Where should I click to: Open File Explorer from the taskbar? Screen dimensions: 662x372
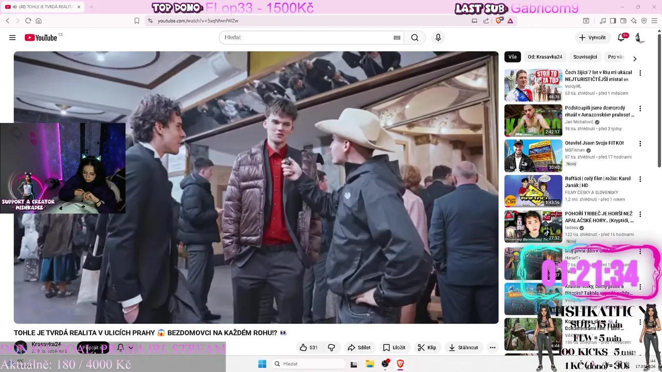370,364
